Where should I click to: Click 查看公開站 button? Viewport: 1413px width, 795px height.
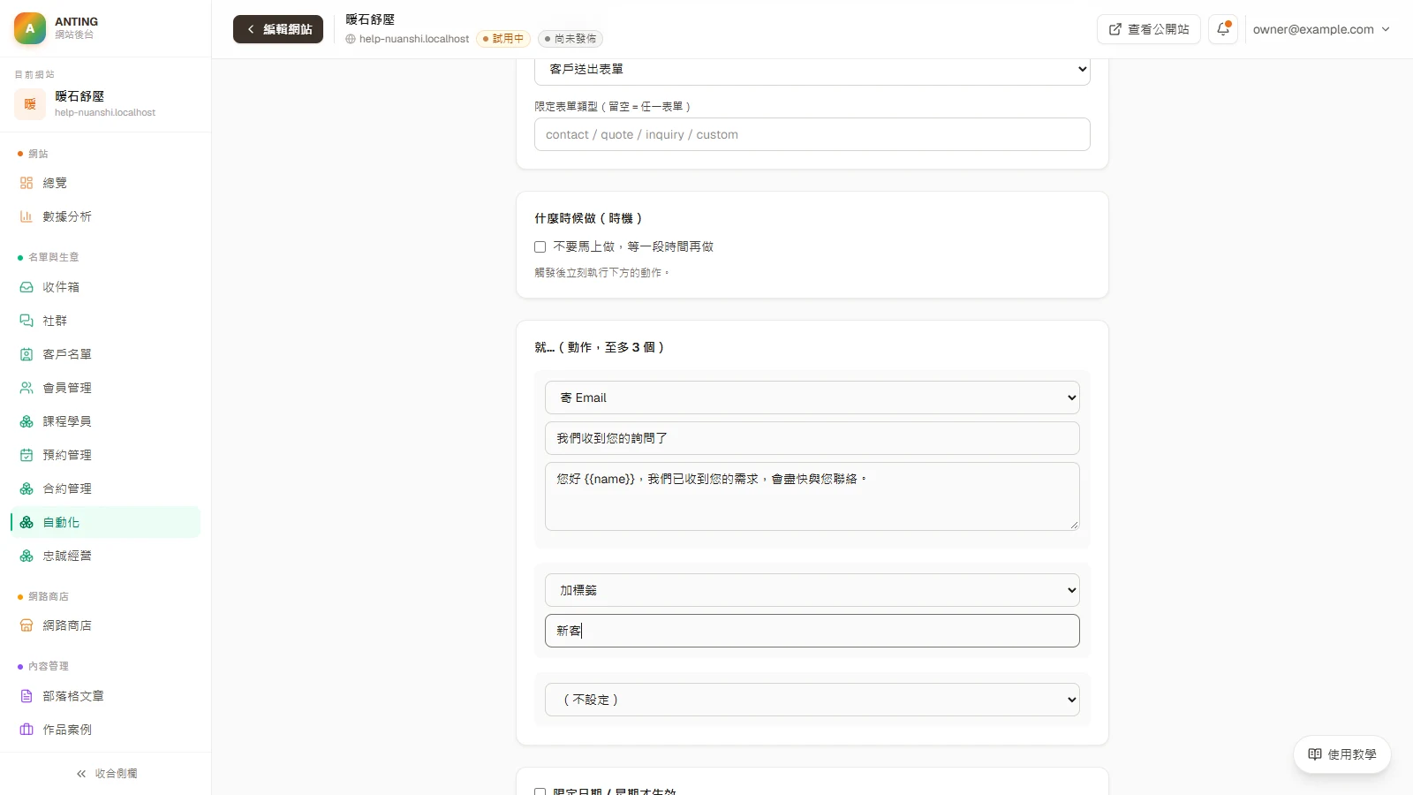coord(1149,29)
